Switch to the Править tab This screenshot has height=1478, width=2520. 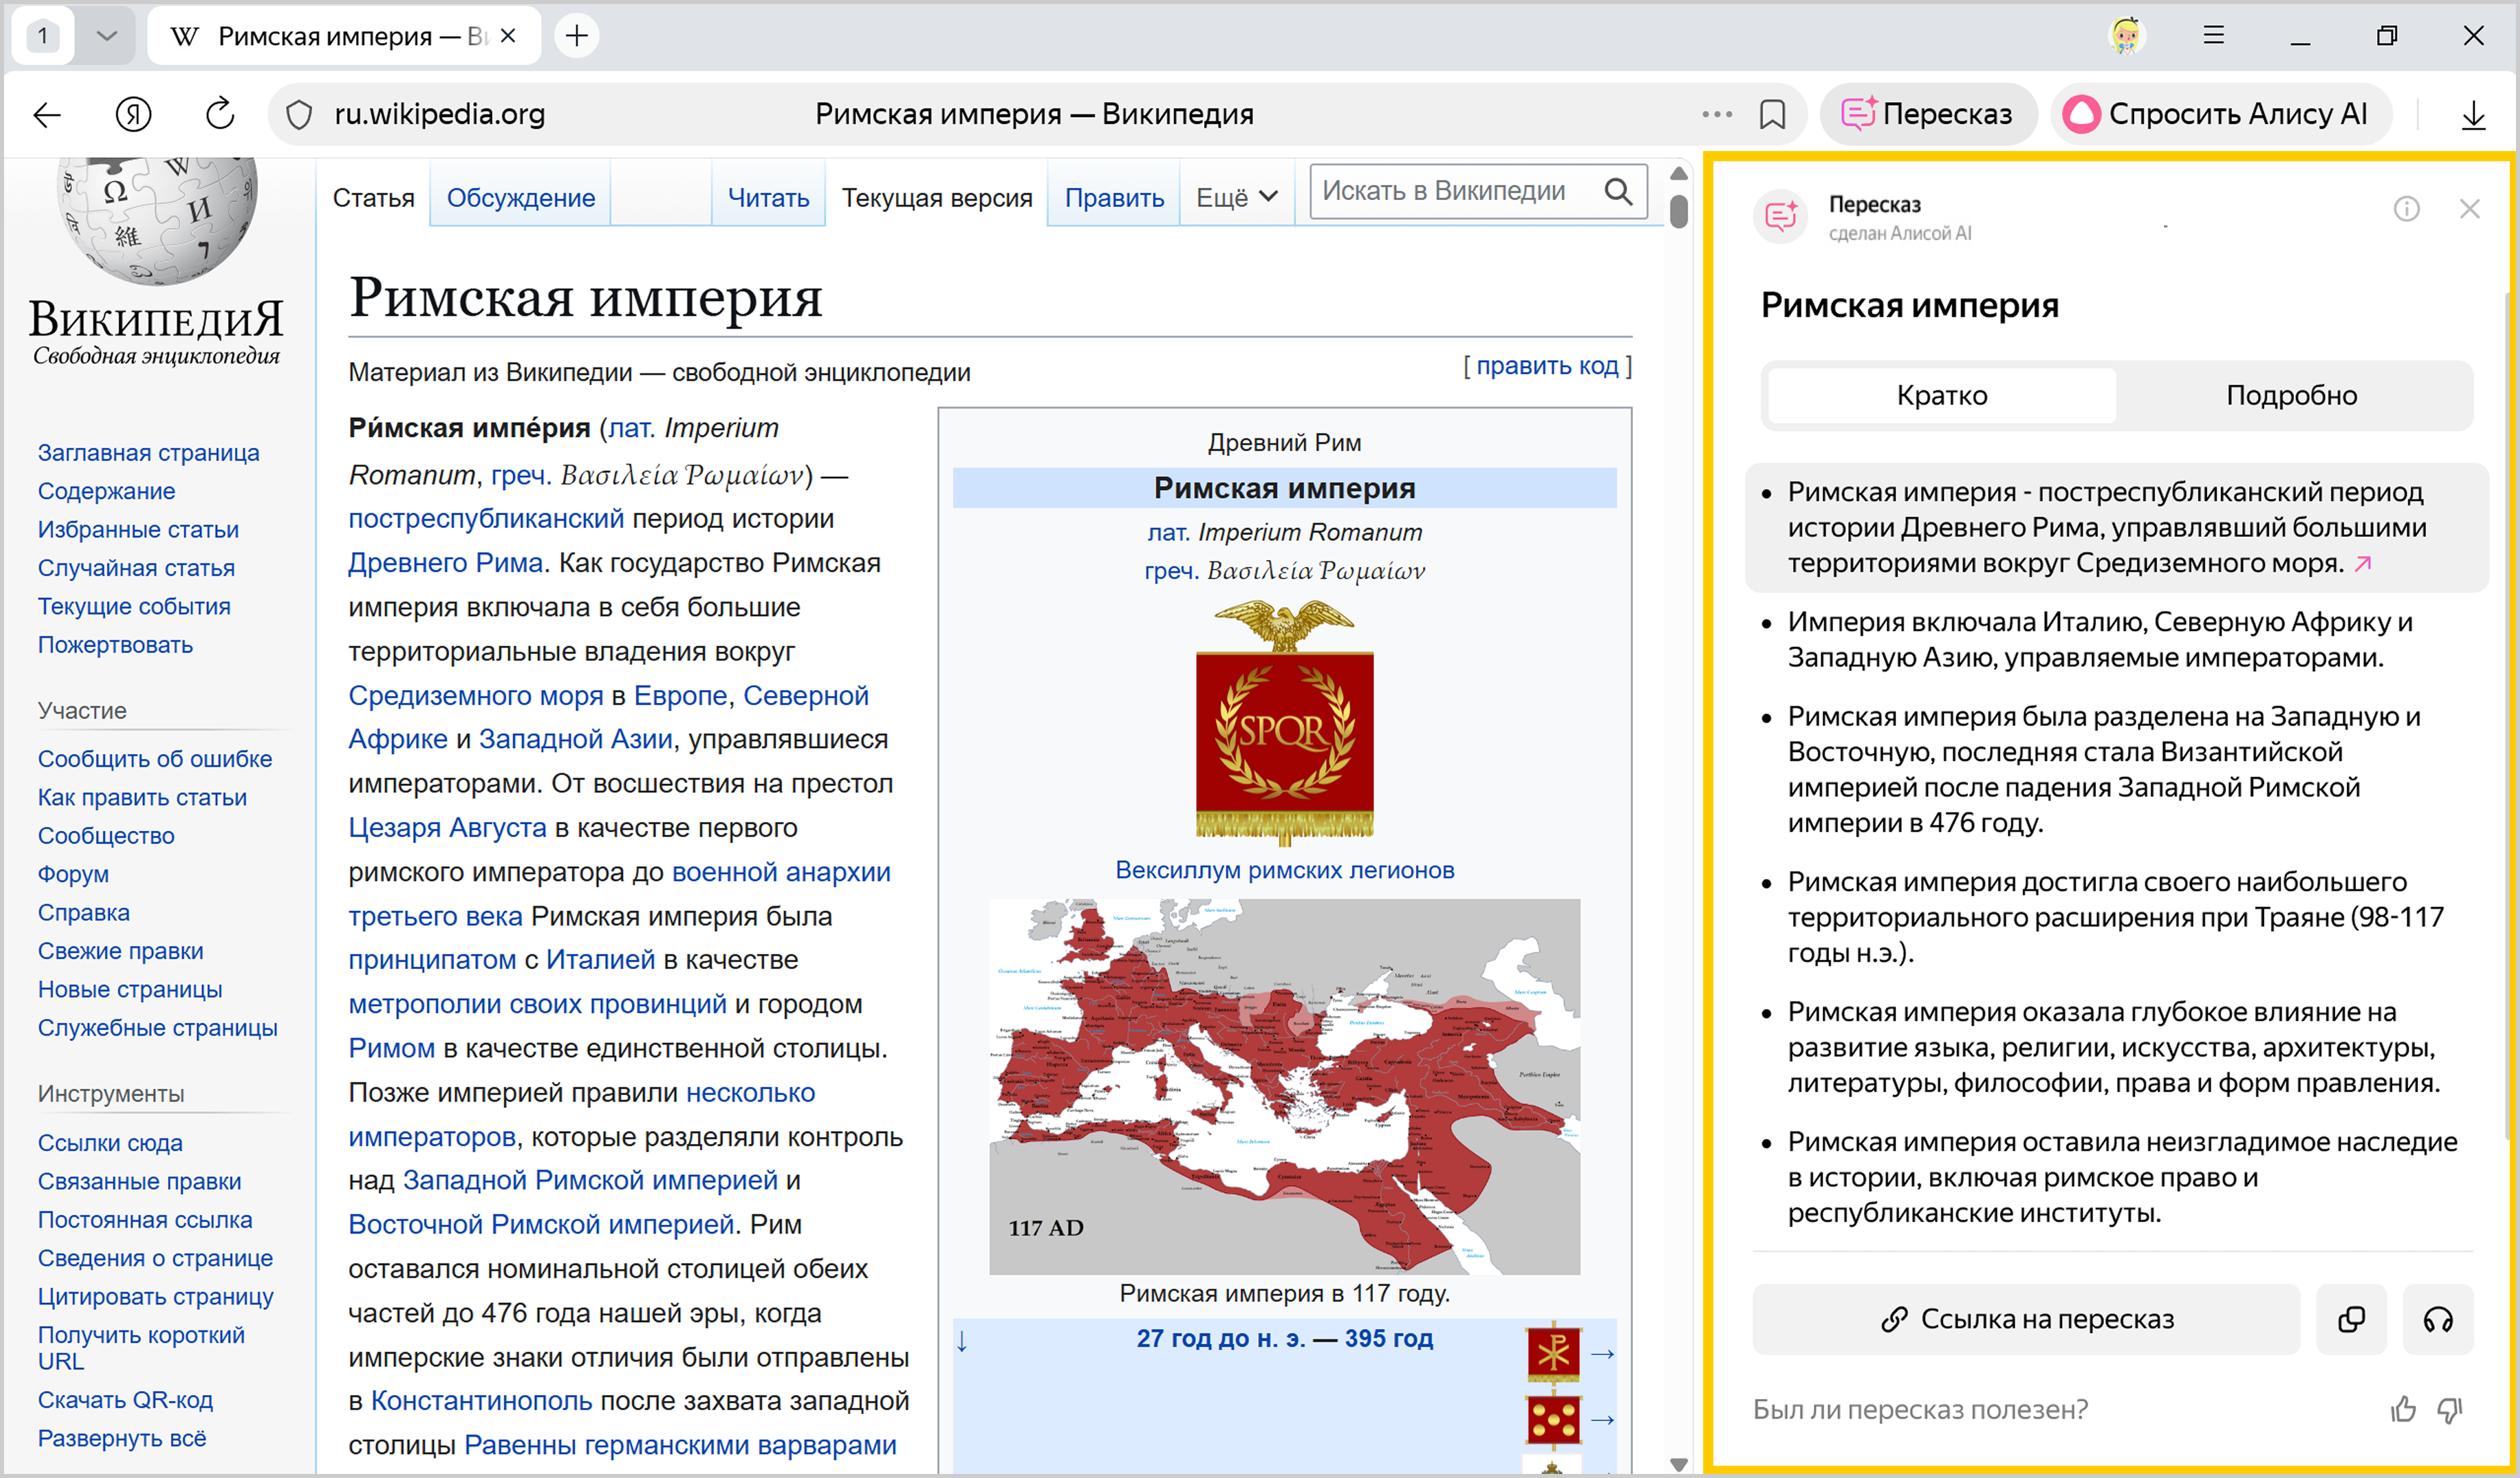1113,198
